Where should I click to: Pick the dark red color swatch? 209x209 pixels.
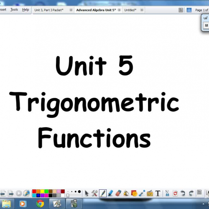coord(63,191)
